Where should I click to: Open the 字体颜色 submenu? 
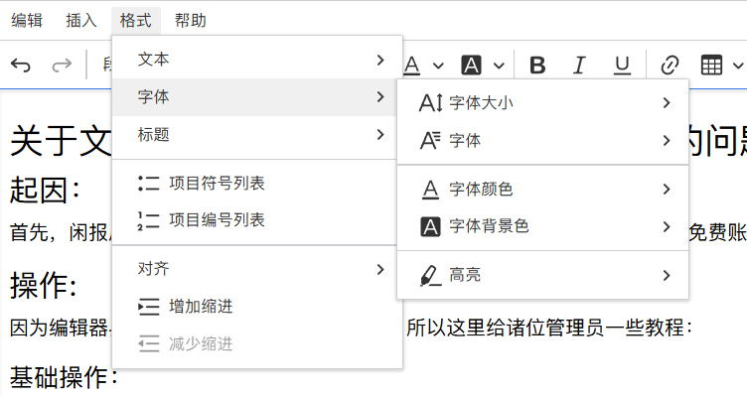[x=543, y=189]
